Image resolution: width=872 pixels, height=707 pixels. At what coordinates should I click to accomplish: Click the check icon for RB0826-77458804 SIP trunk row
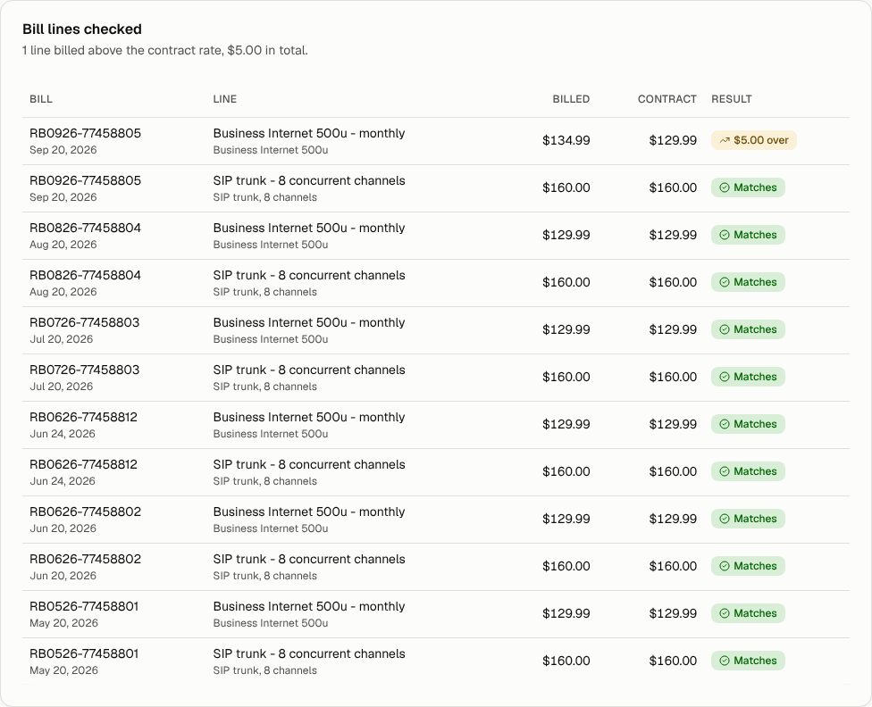tap(724, 282)
